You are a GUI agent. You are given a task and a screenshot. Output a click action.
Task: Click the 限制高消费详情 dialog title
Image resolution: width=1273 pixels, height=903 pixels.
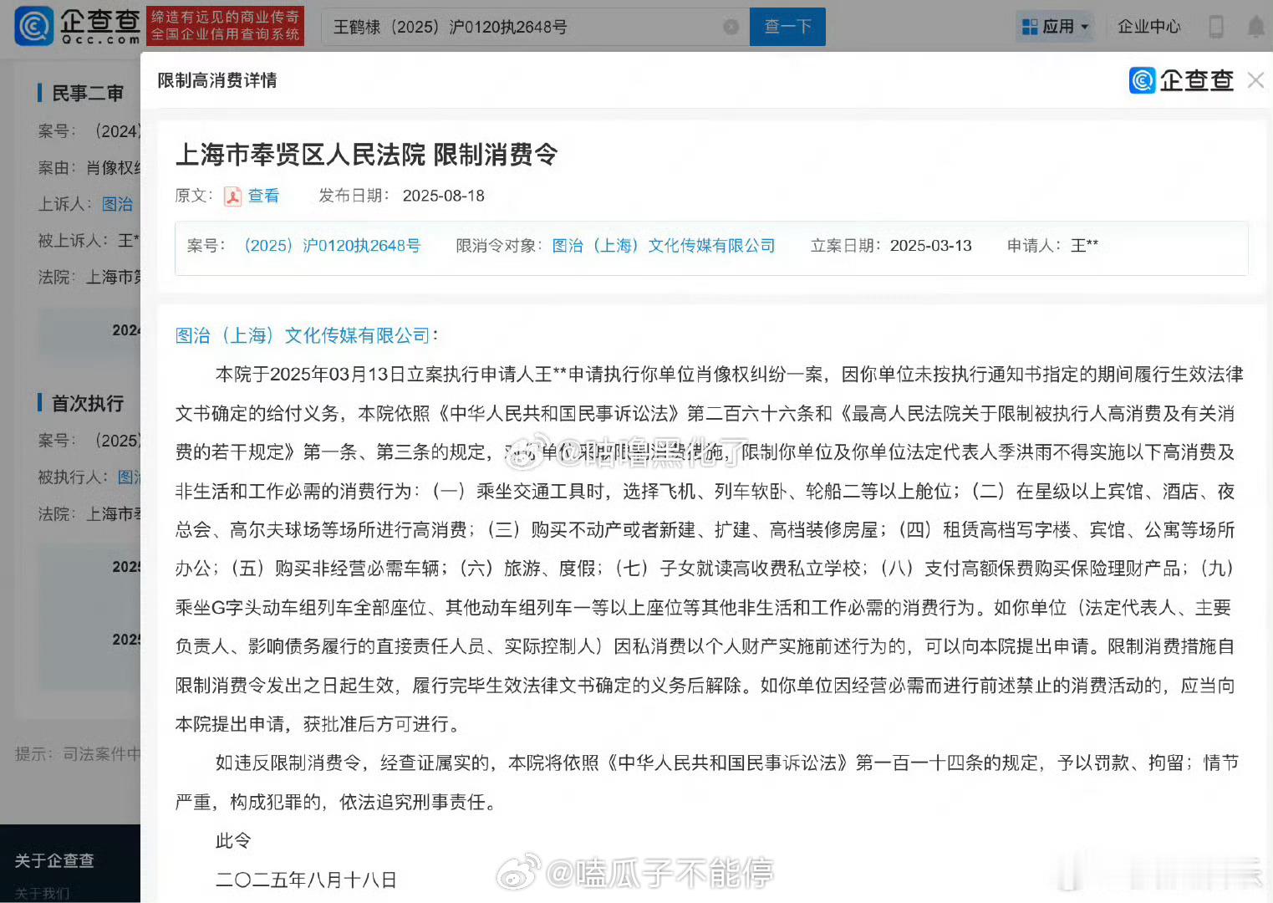217,80
